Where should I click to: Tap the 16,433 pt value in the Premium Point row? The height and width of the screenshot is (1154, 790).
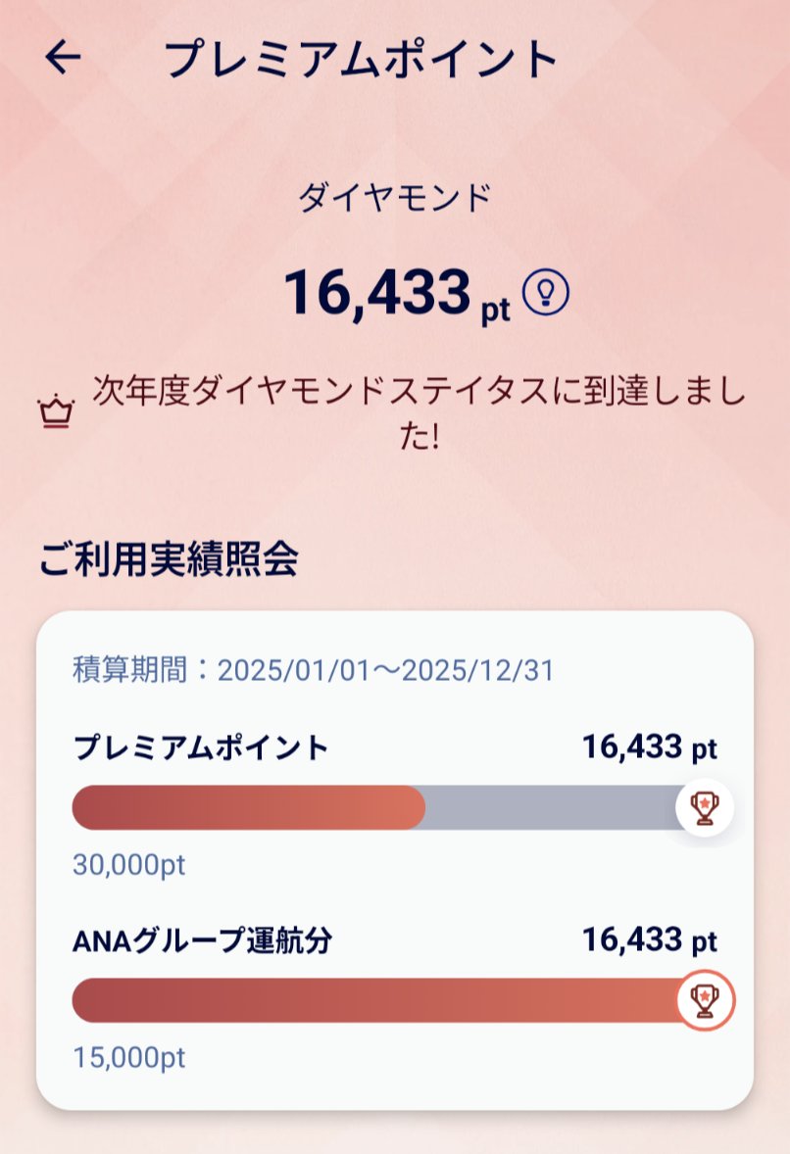[x=650, y=747]
